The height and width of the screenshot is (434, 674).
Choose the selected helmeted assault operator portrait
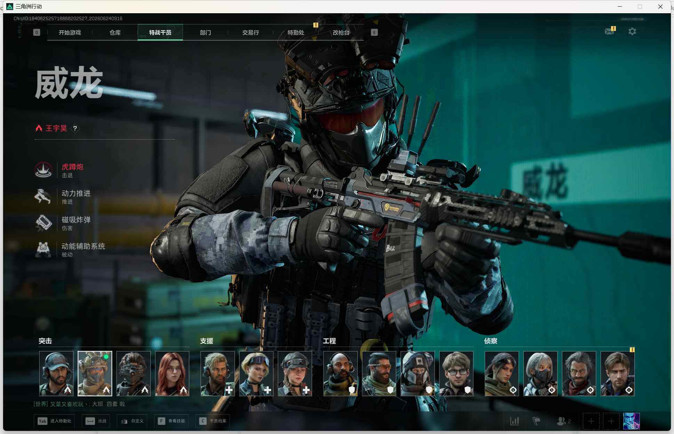tap(95, 373)
